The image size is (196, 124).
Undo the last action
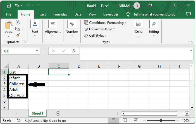click(17, 5)
